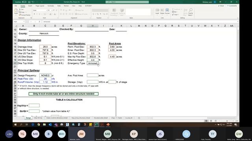
Task: Select column H header
Action: [93, 26]
